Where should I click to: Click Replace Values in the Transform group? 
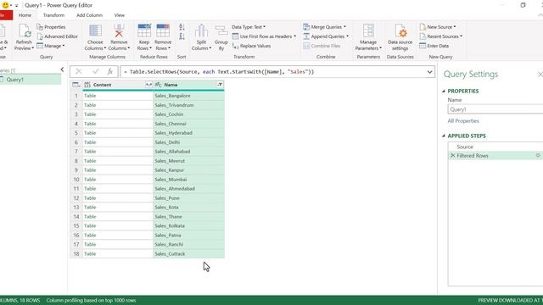tap(251, 46)
